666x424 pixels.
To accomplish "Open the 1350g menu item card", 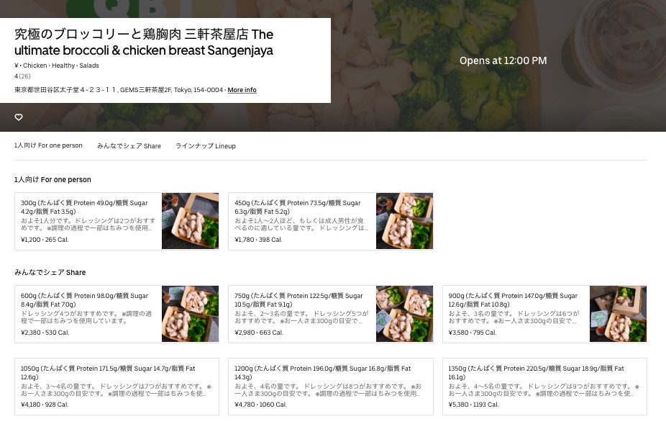I will pos(544,387).
